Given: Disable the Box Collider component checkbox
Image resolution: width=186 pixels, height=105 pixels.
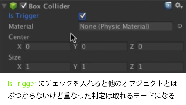Looking at the screenshot, I should (23, 6).
